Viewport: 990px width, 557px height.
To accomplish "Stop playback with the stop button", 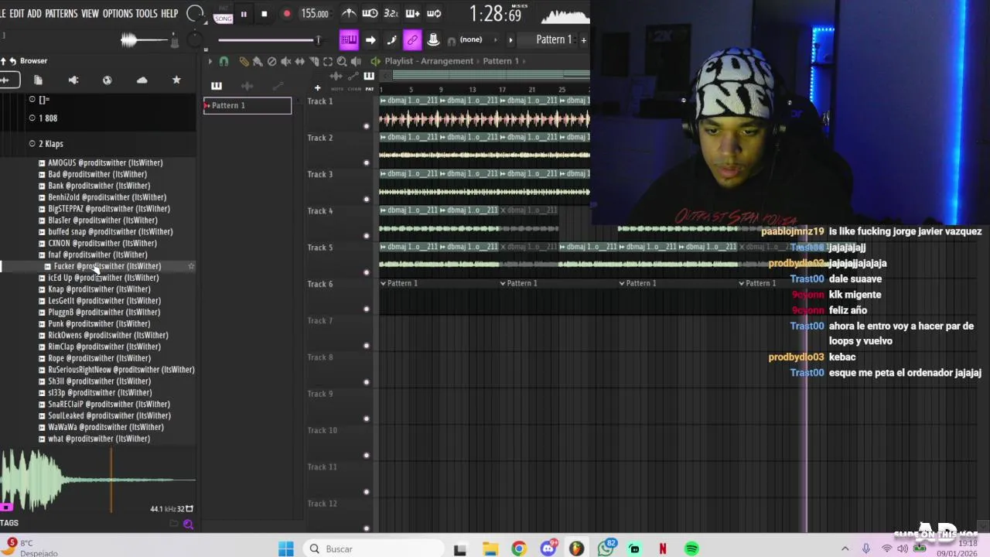I will click(x=264, y=14).
